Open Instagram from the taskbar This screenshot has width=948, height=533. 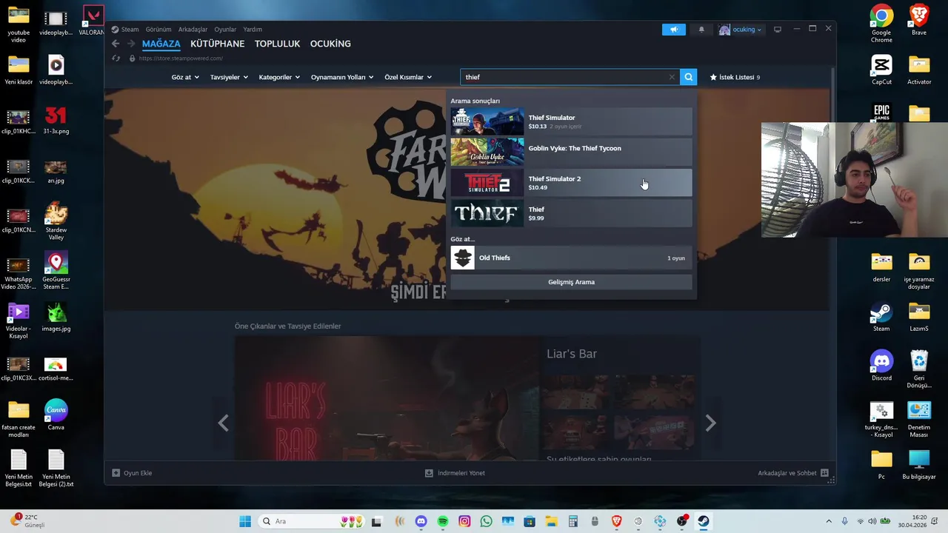464,521
